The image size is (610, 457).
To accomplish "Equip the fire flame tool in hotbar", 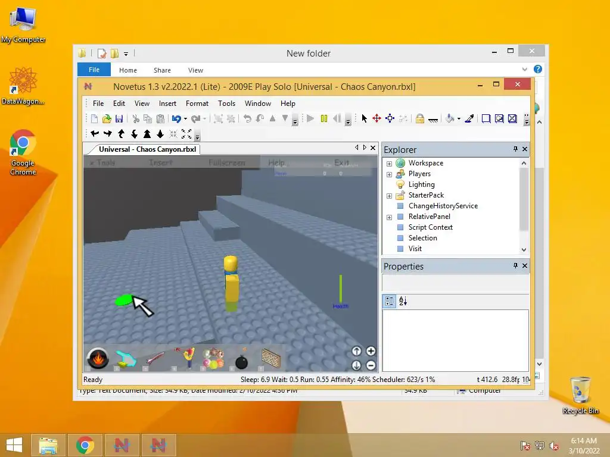I will click(x=98, y=358).
